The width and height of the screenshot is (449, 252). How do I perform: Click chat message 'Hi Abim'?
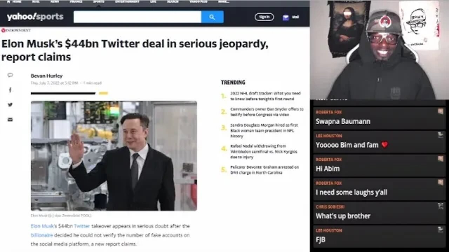point(328,169)
